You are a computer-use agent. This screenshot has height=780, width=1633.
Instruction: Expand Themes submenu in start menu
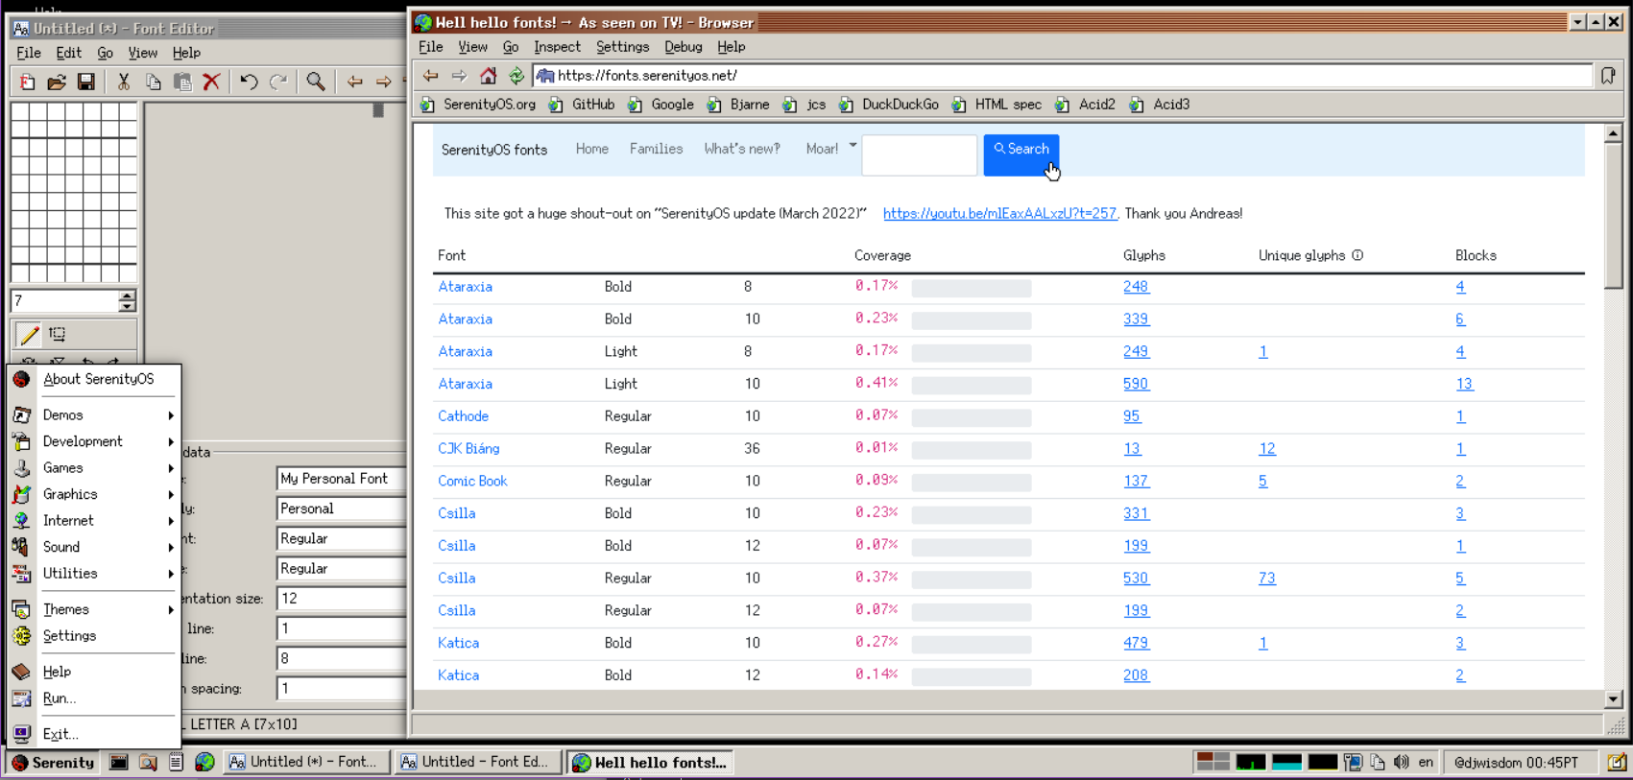94,609
